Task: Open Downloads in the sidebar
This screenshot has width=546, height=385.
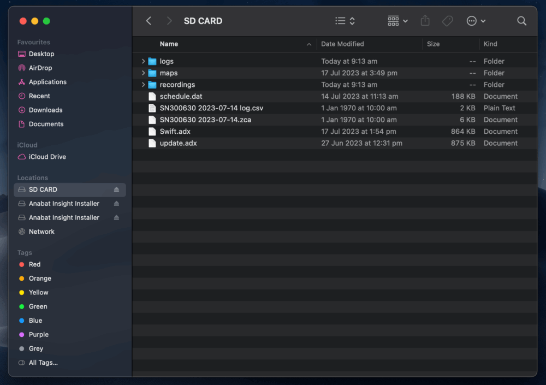Action: (x=45, y=110)
